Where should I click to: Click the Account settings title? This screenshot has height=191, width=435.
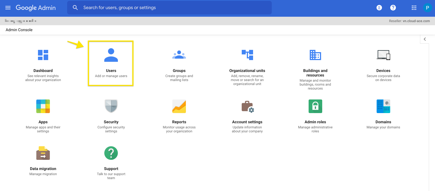click(x=247, y=122)
